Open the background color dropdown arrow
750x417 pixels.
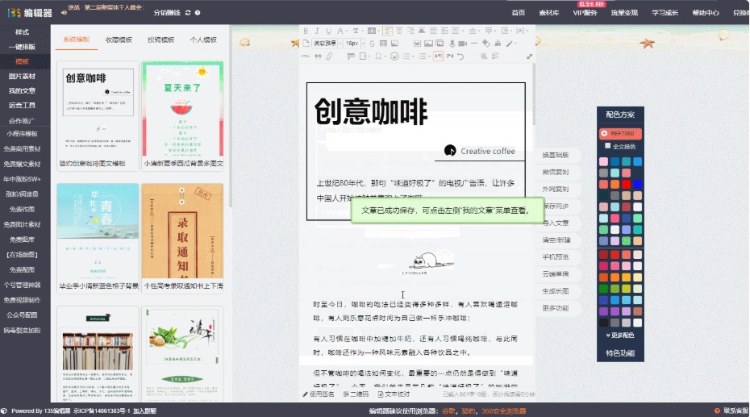(x=379, y=31)
